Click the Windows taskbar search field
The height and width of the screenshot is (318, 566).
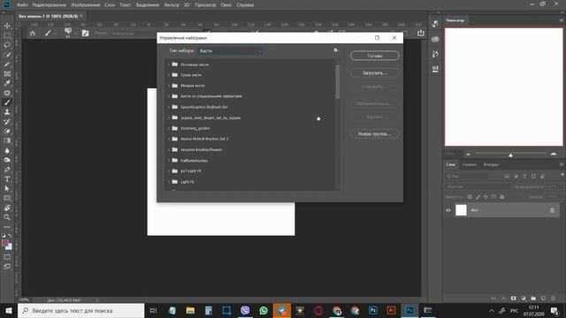pyautogui.click(x=80, y=310)
